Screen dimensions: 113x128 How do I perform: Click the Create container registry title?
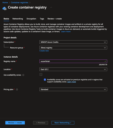tap(27, 8)
